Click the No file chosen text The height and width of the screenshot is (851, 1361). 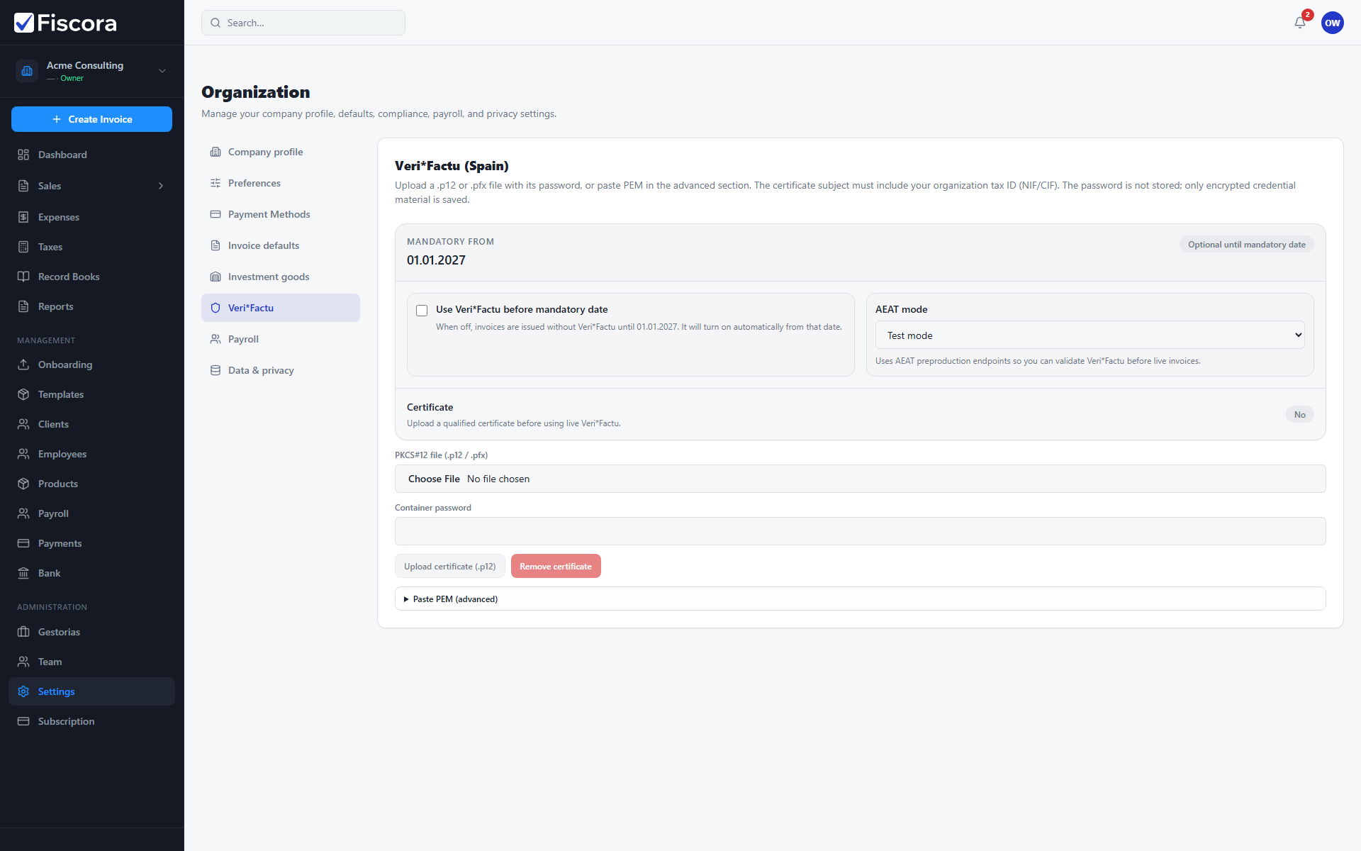498,479
